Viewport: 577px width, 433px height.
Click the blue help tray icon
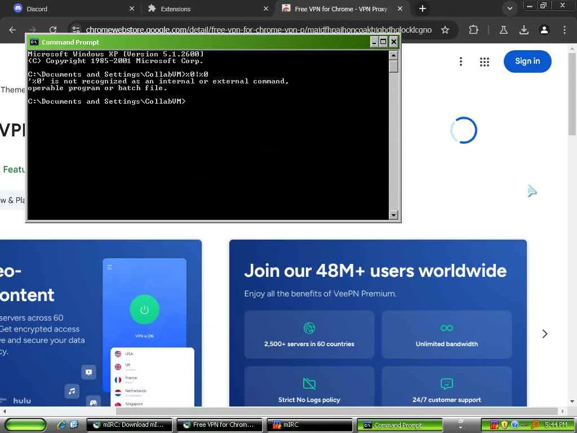[515, 425]
